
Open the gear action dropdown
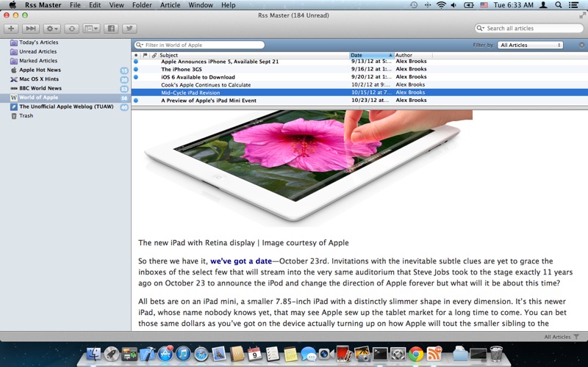point(51,29)
